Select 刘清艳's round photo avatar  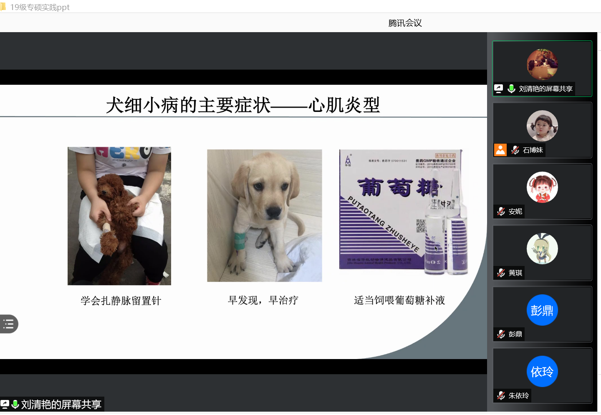pyautogui.click(x=542, y=64)
